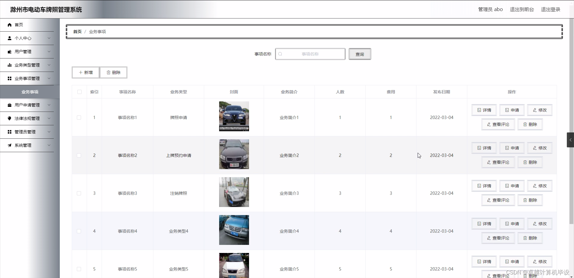Collapse the 业务事项管理 menu chevron
This screenshot has width=574, height=278.
coord(49,78)
